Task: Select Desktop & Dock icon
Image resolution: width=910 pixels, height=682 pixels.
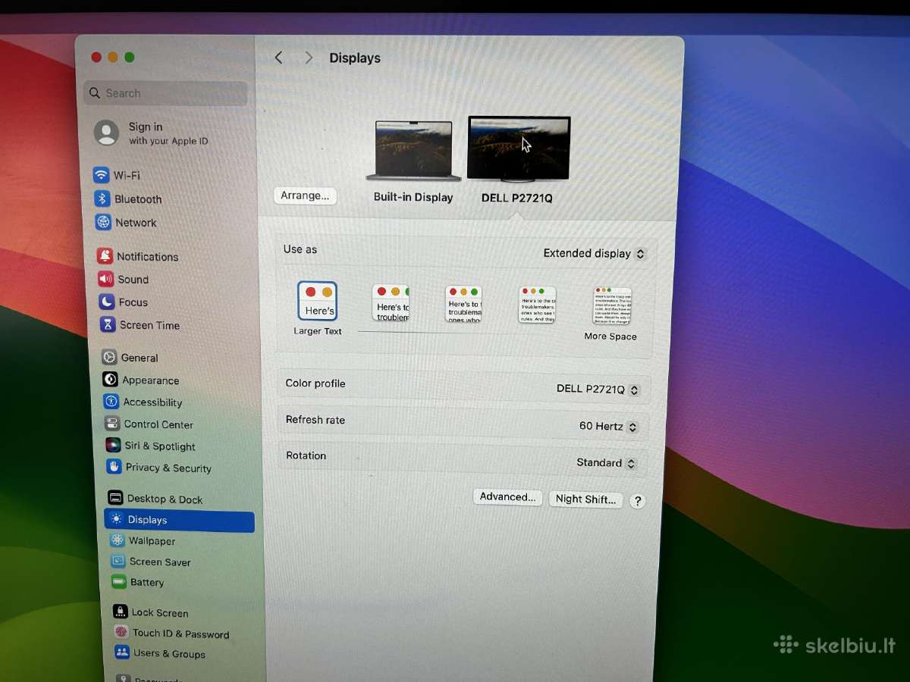Action: pos(115,498)
